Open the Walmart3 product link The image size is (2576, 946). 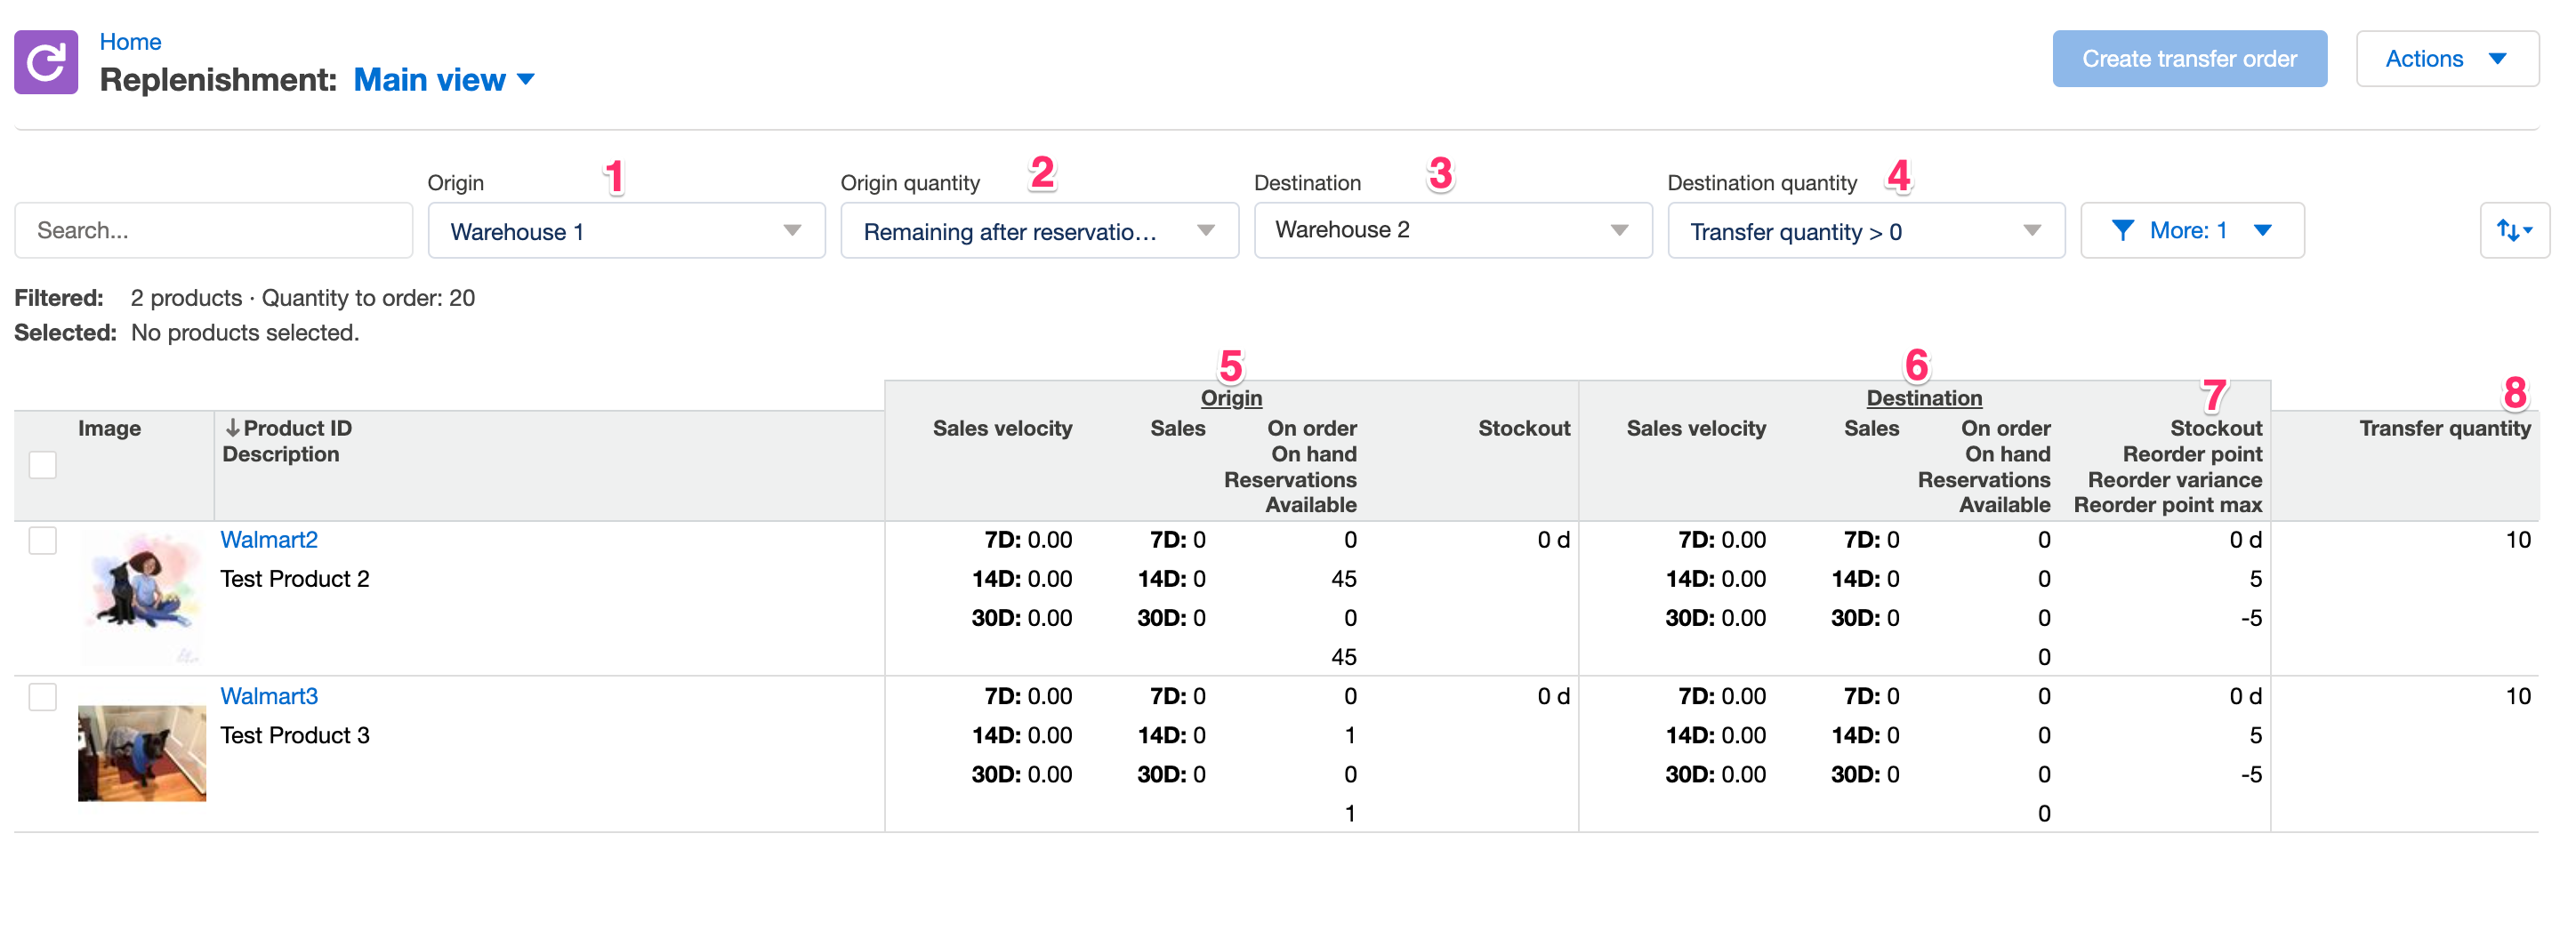[x=268, y=696]
